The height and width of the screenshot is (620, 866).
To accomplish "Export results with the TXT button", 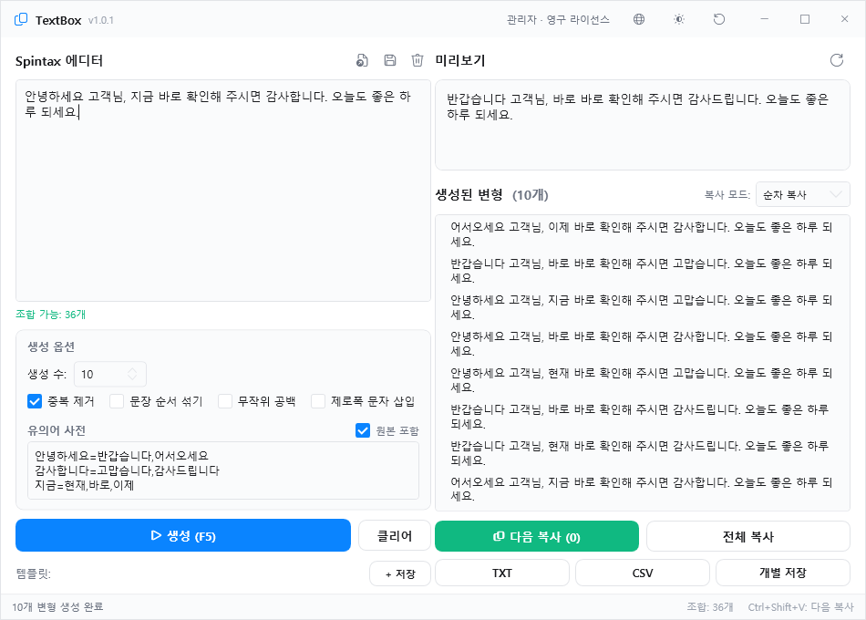I will point(502,573).
